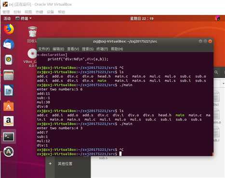Screen dimensions: 225x178
Task: Select the Terminal icon in dock
Action: pyautogui.click(x=9, y=137)
